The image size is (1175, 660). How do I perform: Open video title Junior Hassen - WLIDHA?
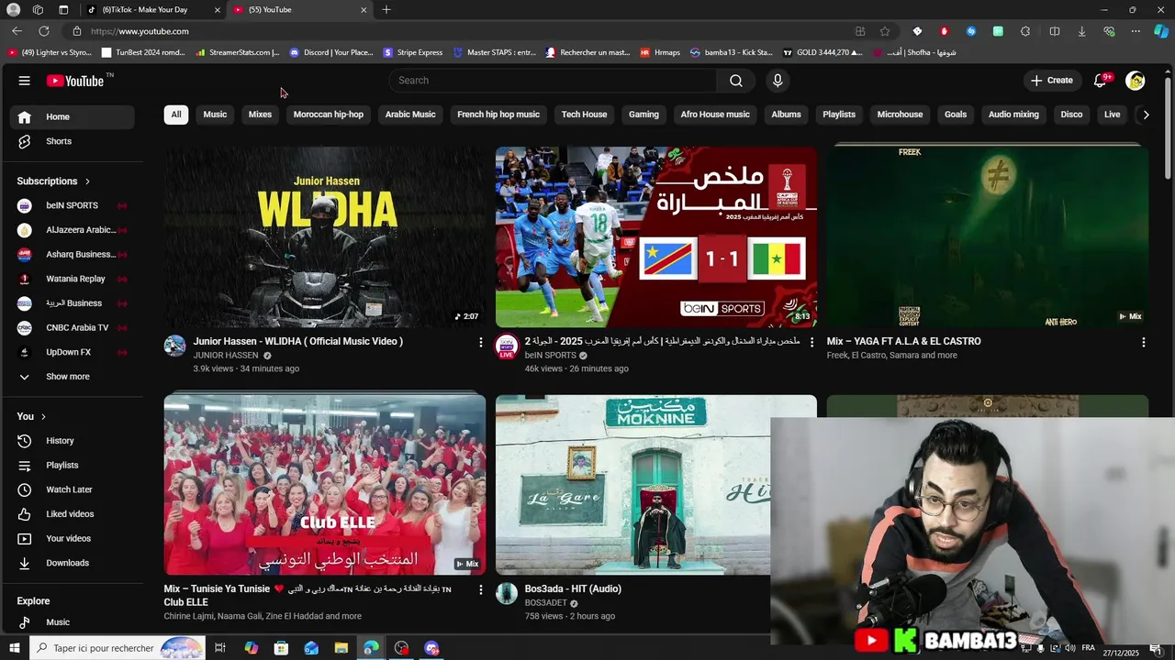click(298, 341)
